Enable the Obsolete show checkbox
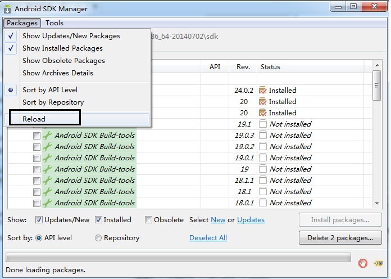The width and height of the screenshot is (391, 279). 148,220
